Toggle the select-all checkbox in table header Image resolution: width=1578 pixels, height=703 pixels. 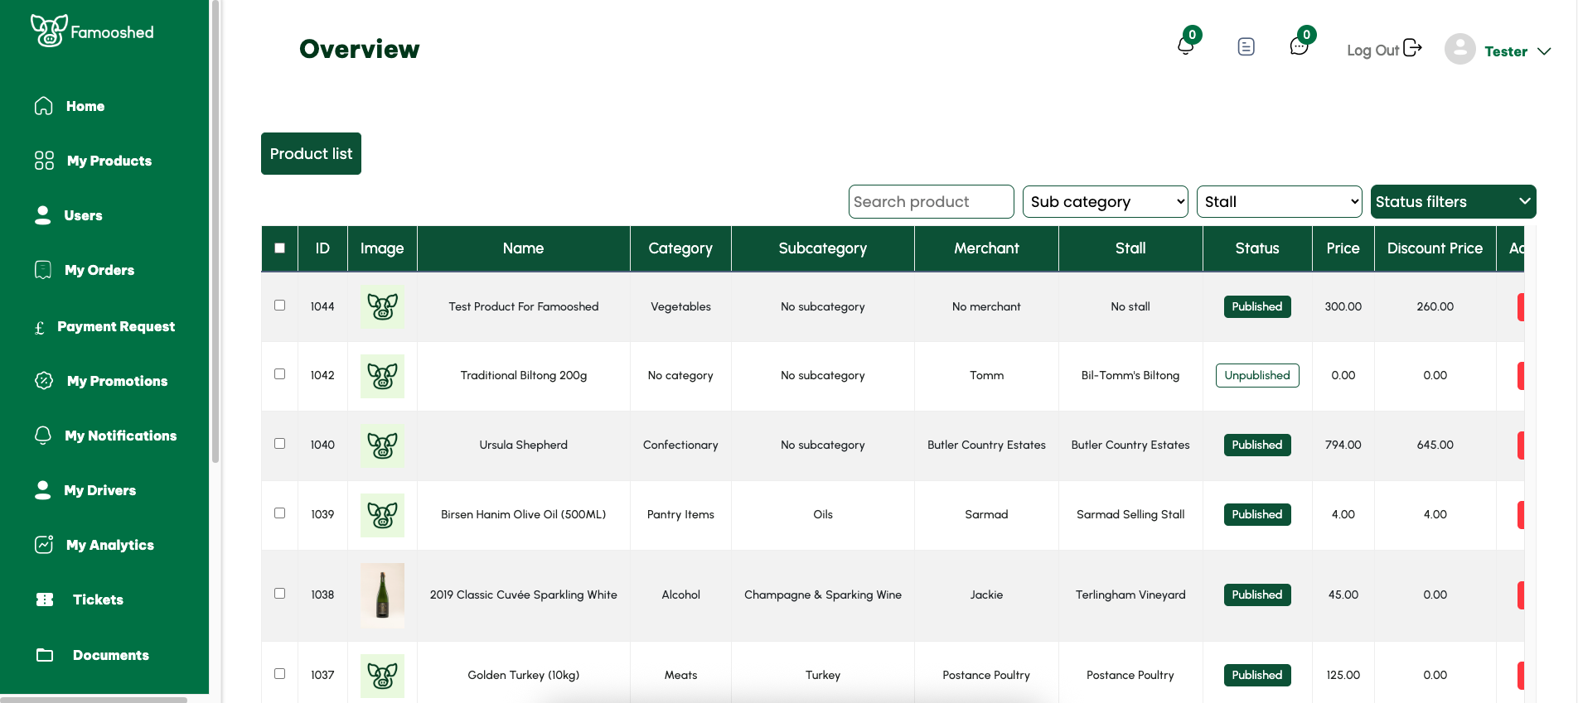point(280,248)
